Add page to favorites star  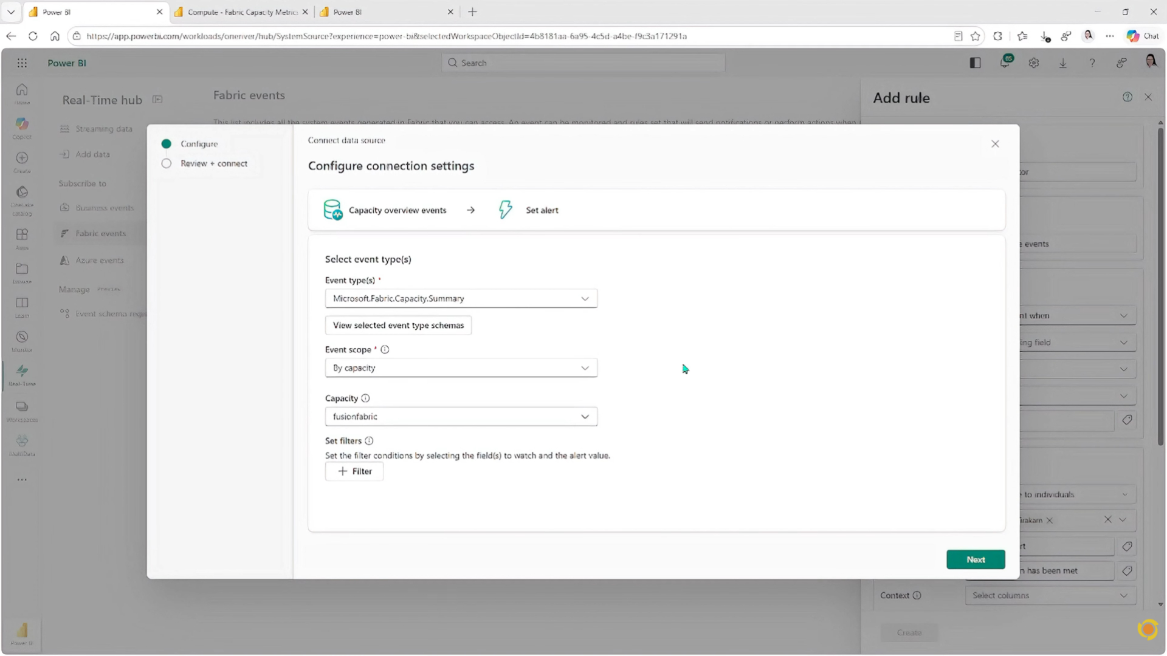976,36
